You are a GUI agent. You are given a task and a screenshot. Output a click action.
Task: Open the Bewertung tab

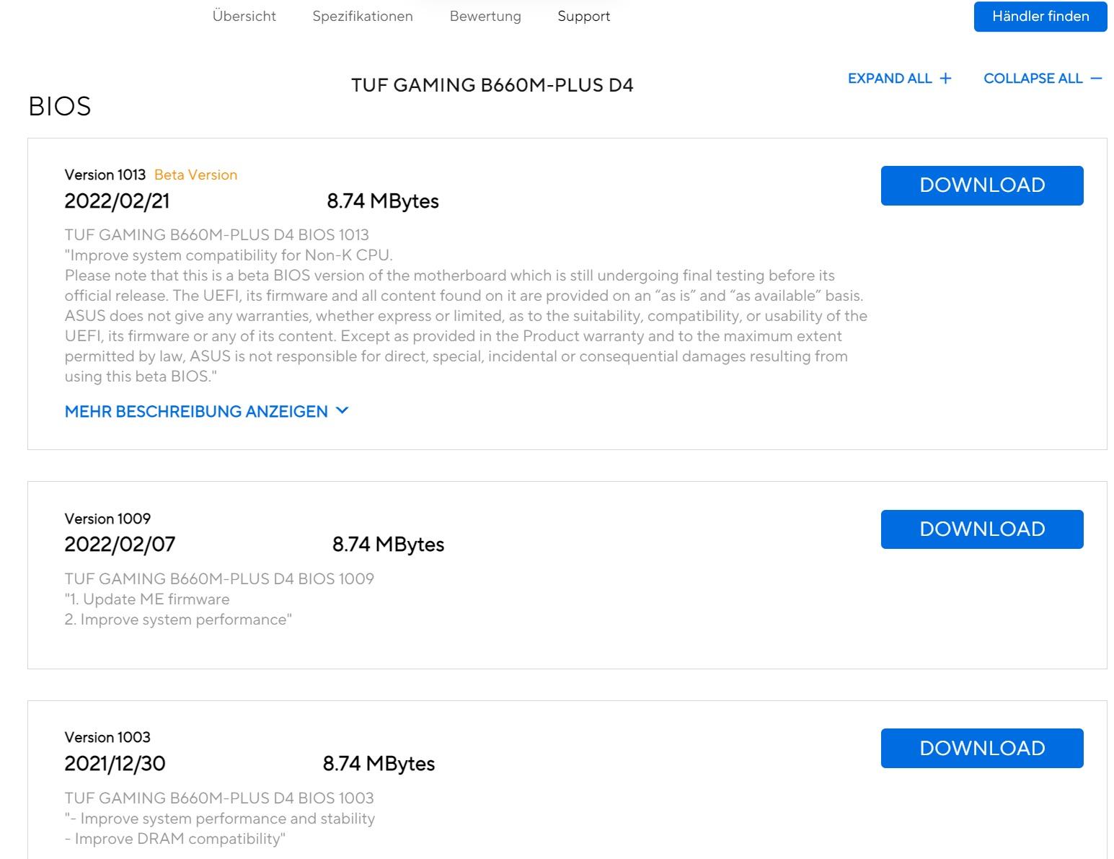(x=485, y=16)
